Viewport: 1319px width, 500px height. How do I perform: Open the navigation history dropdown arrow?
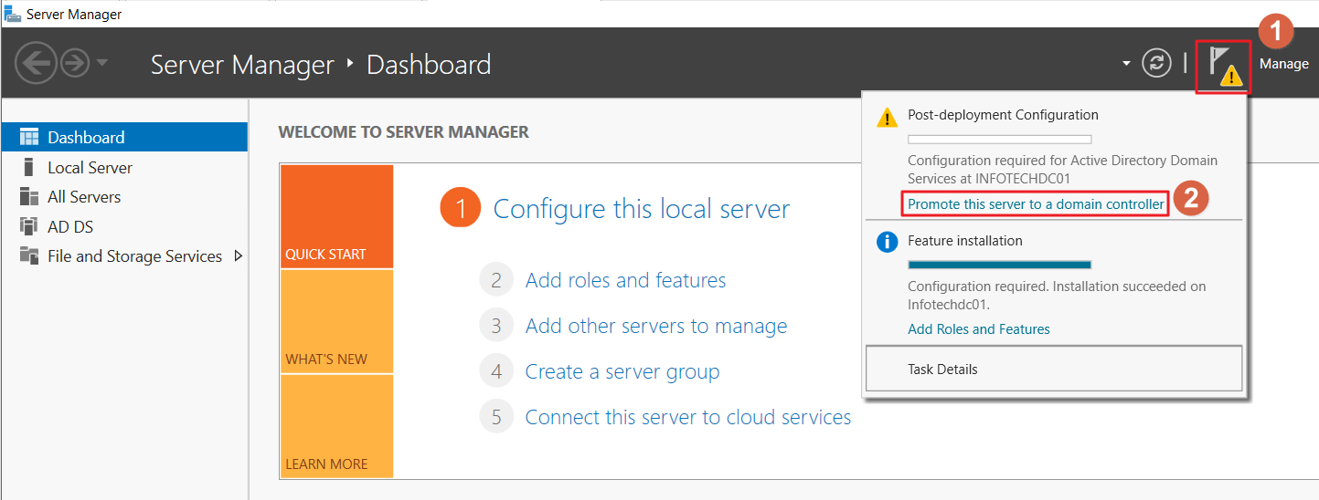(101, 63)
